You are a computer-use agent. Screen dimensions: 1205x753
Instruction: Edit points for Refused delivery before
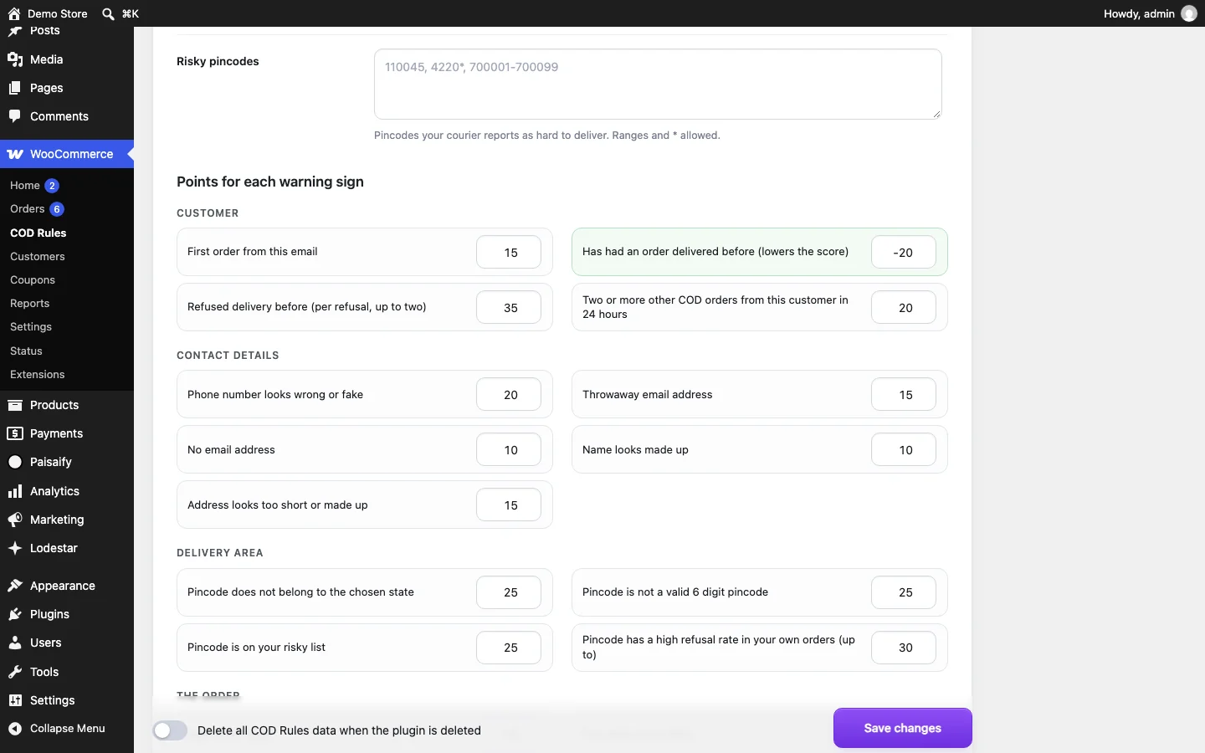509,308
